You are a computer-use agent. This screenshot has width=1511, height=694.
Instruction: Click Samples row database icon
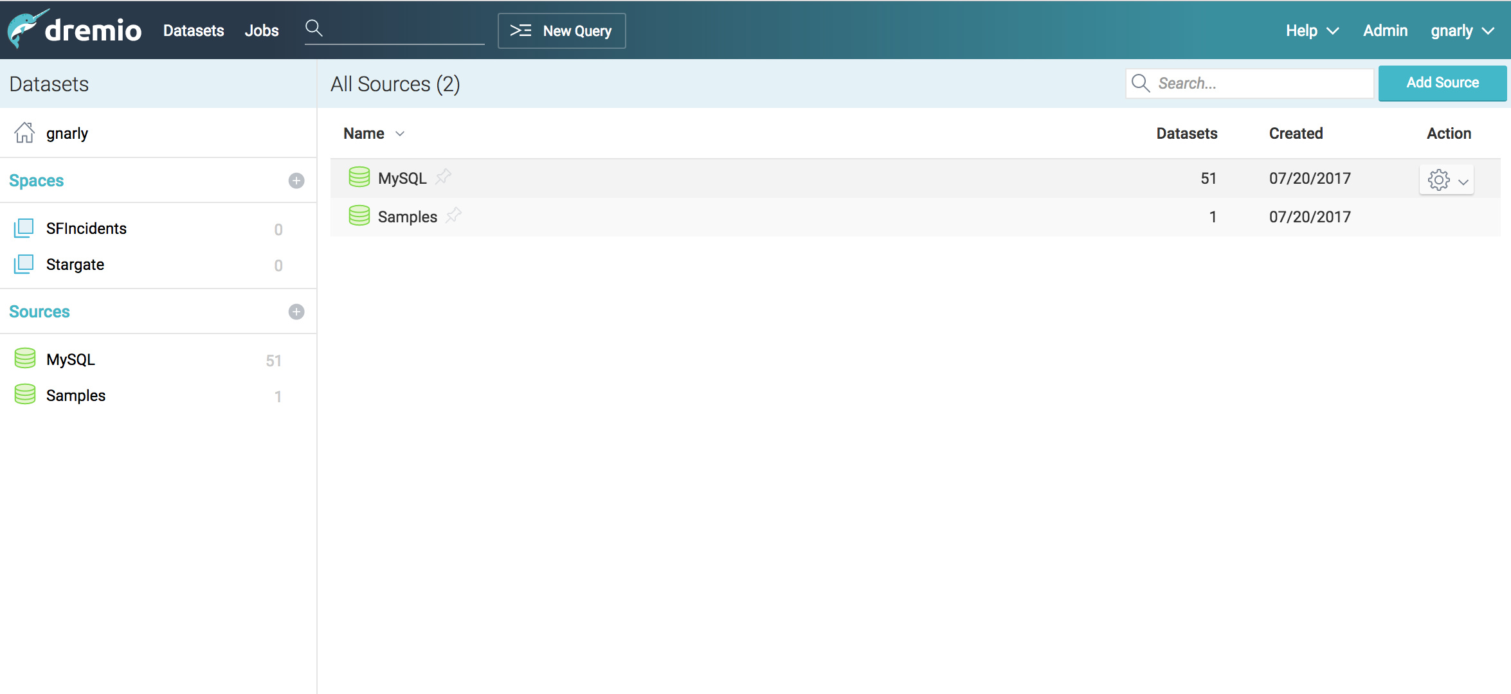[x=359, y=215]
